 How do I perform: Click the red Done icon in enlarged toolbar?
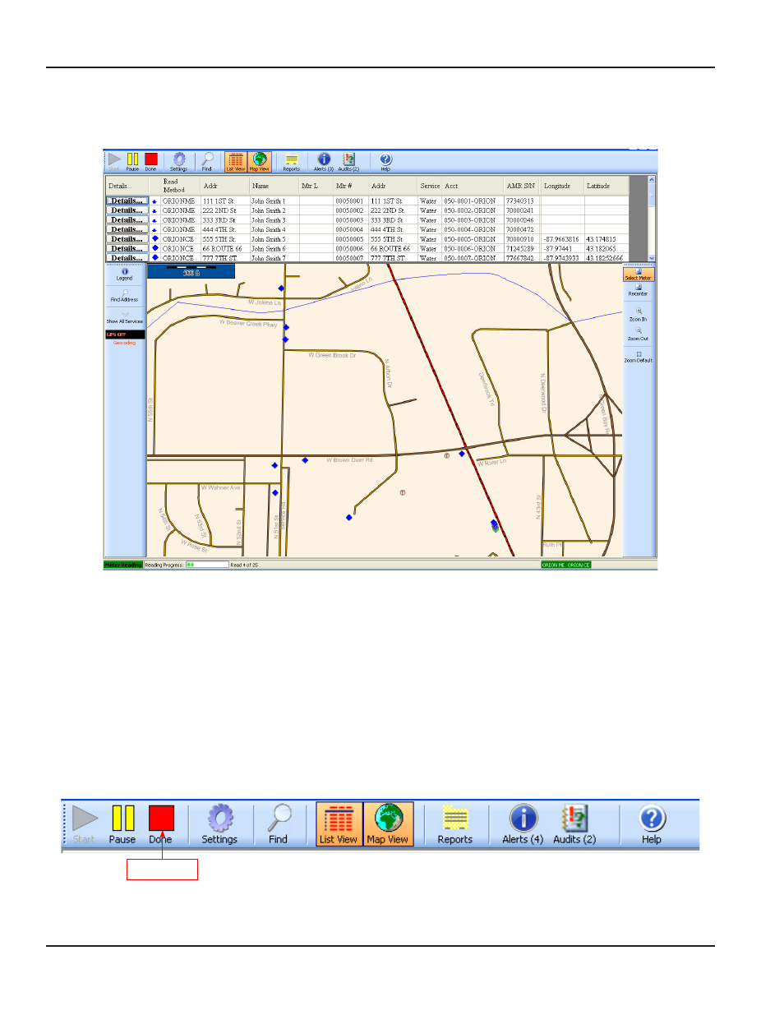click(161, 818)
